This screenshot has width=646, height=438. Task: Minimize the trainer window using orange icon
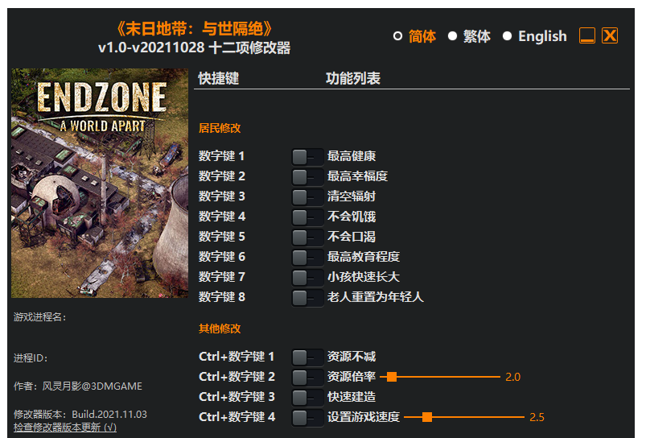[x=586, y=35]
